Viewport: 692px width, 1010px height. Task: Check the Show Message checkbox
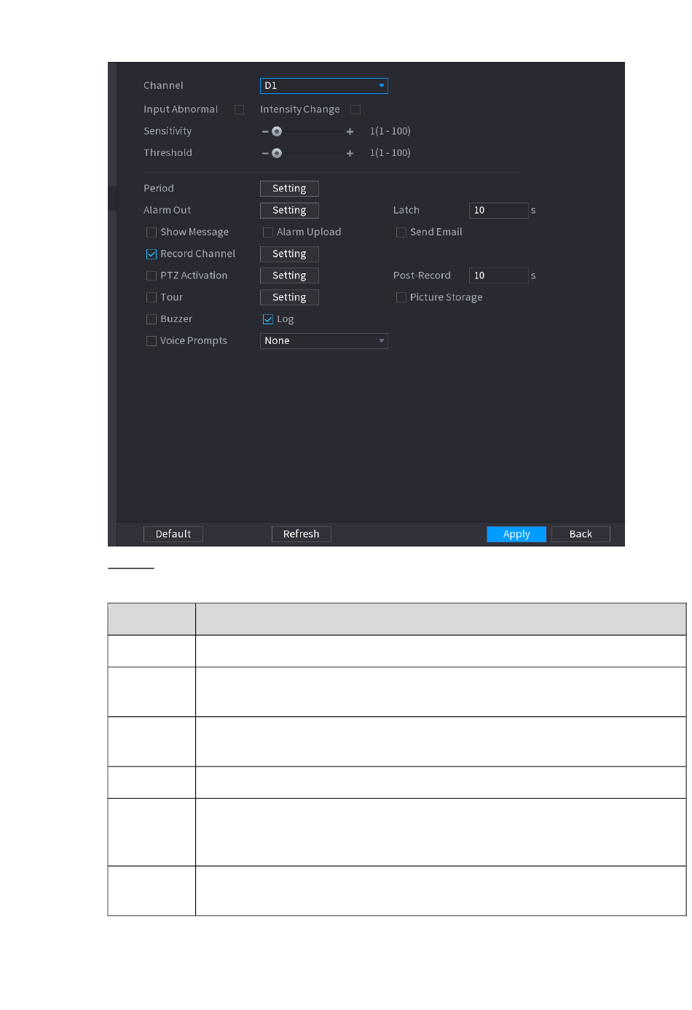(152, 232)
